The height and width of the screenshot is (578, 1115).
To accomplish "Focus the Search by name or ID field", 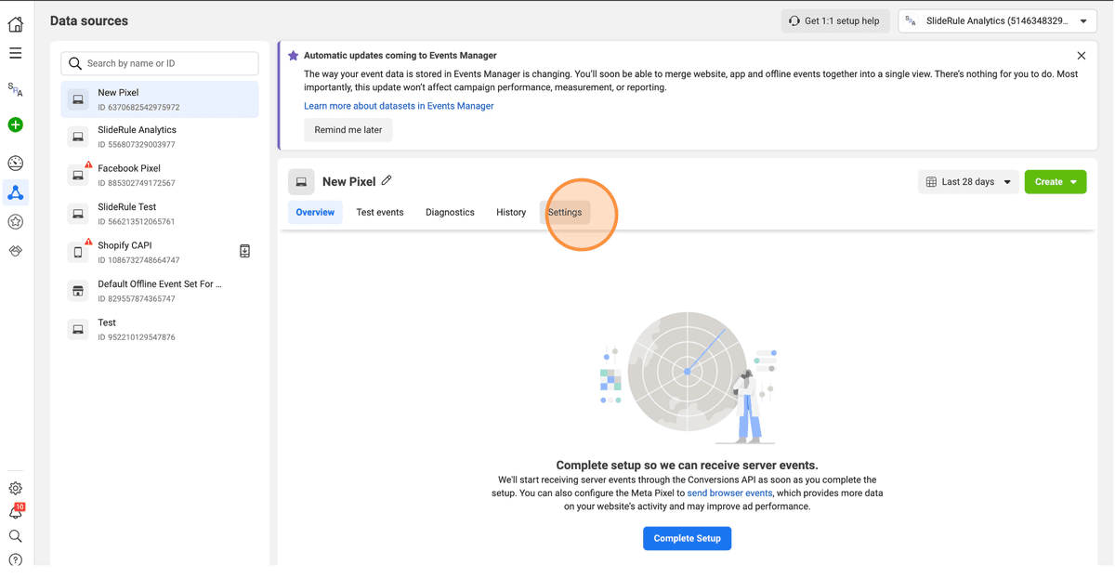I will tap(160, 63).
